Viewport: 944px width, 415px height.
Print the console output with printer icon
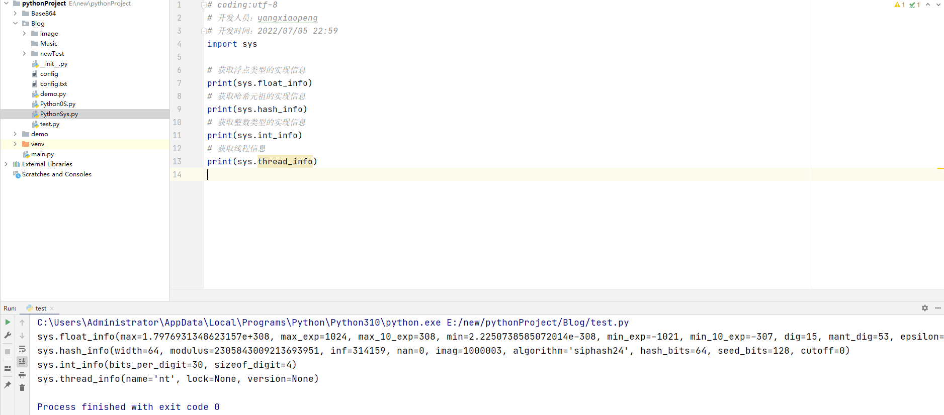click(x=22, y=375)
